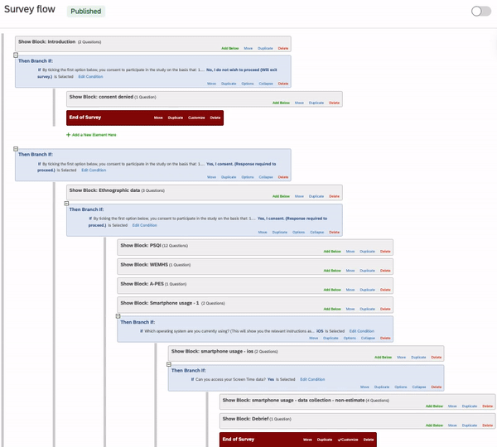The width and height of the screenshot is (497, 447).
Task: Click the Published status badge
Action: 85,12
